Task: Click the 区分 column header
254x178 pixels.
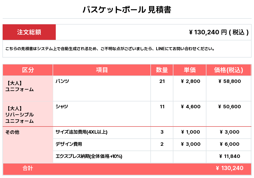Action: [28, 70]
